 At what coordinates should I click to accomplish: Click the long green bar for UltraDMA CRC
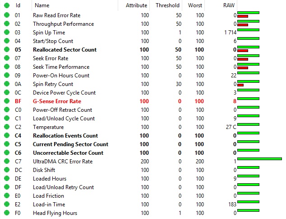[259, 159]
